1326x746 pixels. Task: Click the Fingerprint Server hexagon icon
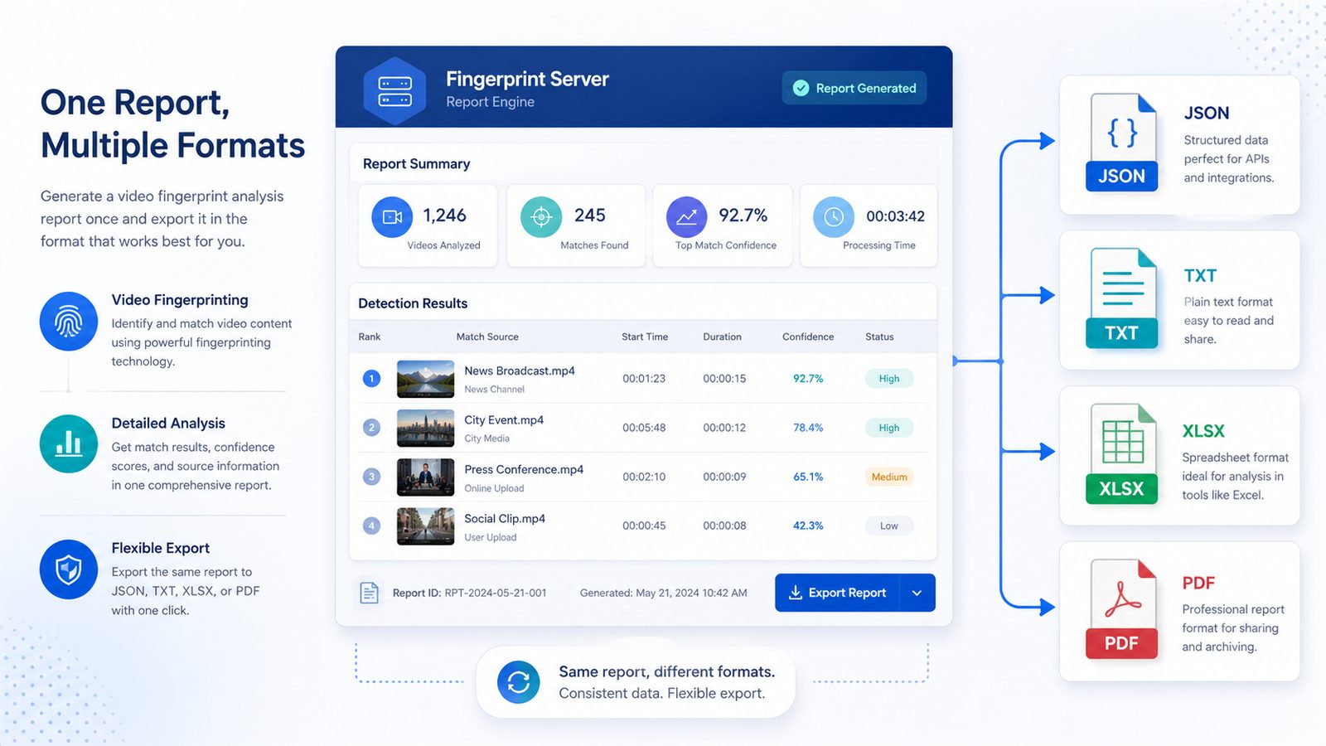(x=394, y=91)
